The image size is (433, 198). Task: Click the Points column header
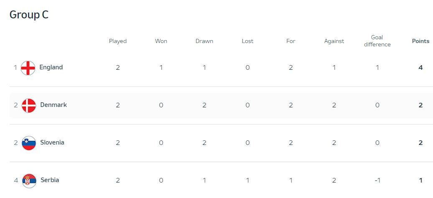[x=420, y=41]
